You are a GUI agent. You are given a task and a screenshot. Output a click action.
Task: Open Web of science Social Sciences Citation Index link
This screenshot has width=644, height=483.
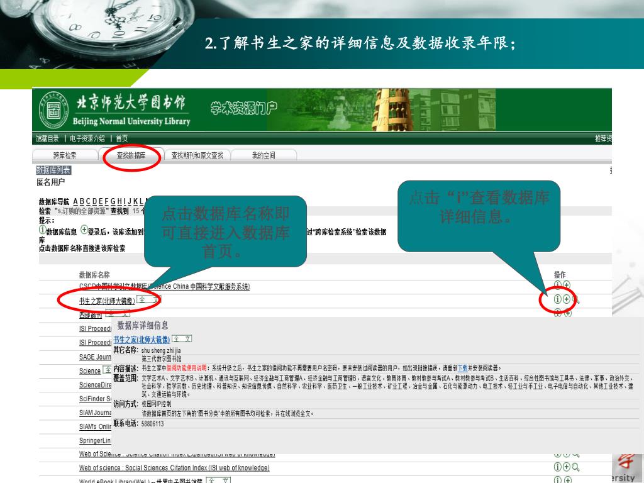(174, 468)
